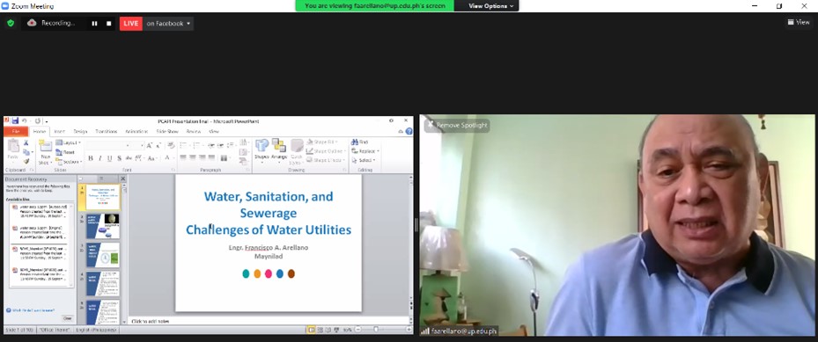Image resolution: width=818 pixels, height=342 pixels.
Task: Open the Slide Show ribbon tab
Action: click(x=167, y=132)
